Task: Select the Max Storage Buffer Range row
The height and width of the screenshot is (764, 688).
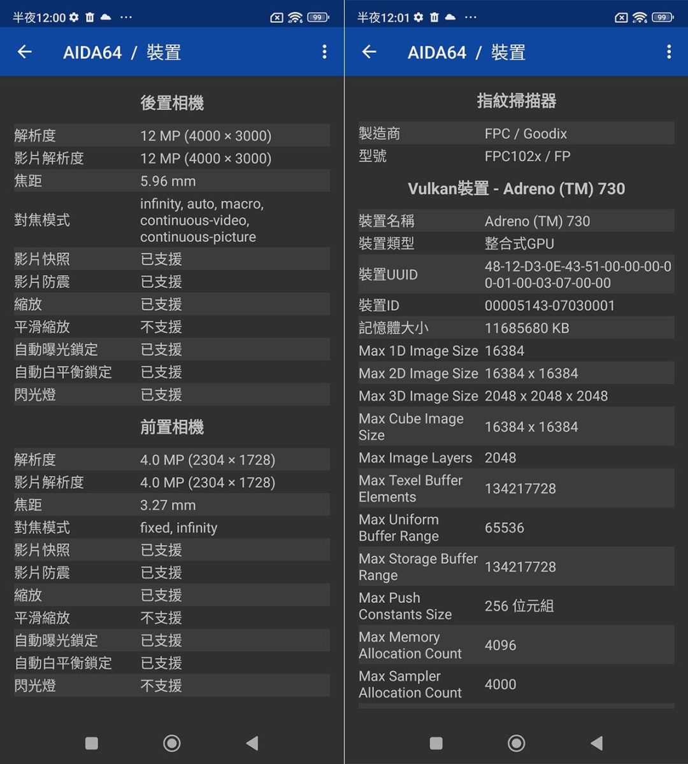Action: tap(517, 567)
